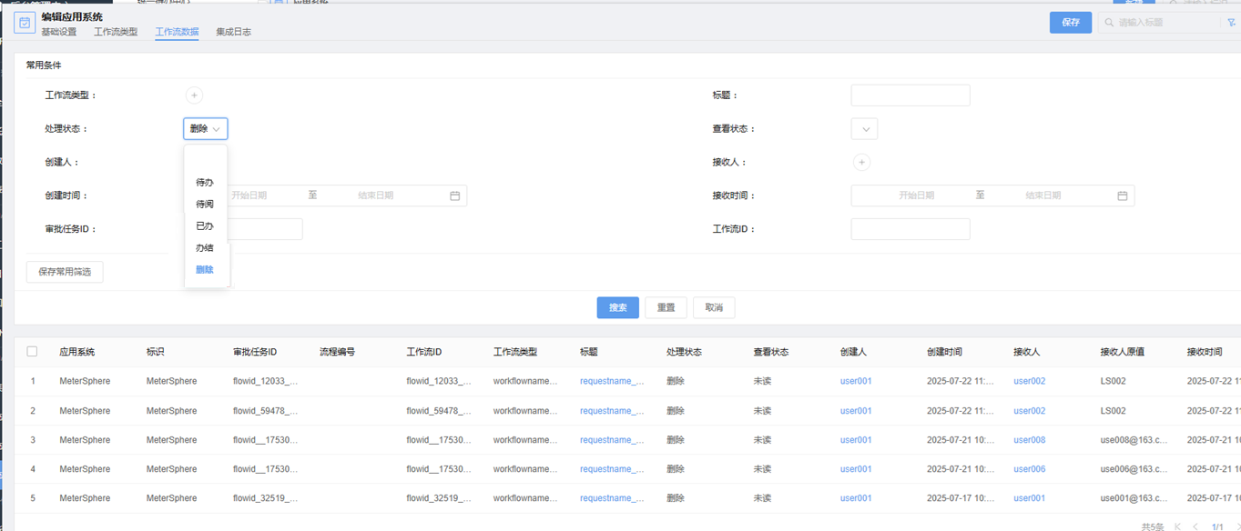Image resolution: width=1241 pixels, height=531 pixels.
Task: Add a receiver with the 接收人 plus icon
Action: tap(861, 163)
